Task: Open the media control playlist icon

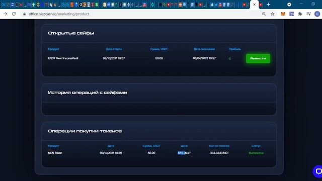Action: tap(308, 14)
